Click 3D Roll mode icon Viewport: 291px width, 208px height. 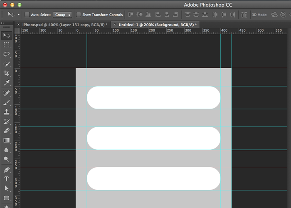point(283,15)
